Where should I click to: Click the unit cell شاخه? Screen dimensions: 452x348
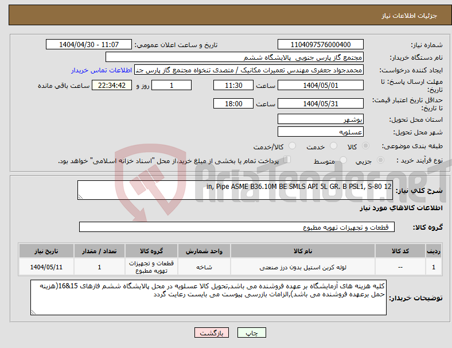[204, 267]
